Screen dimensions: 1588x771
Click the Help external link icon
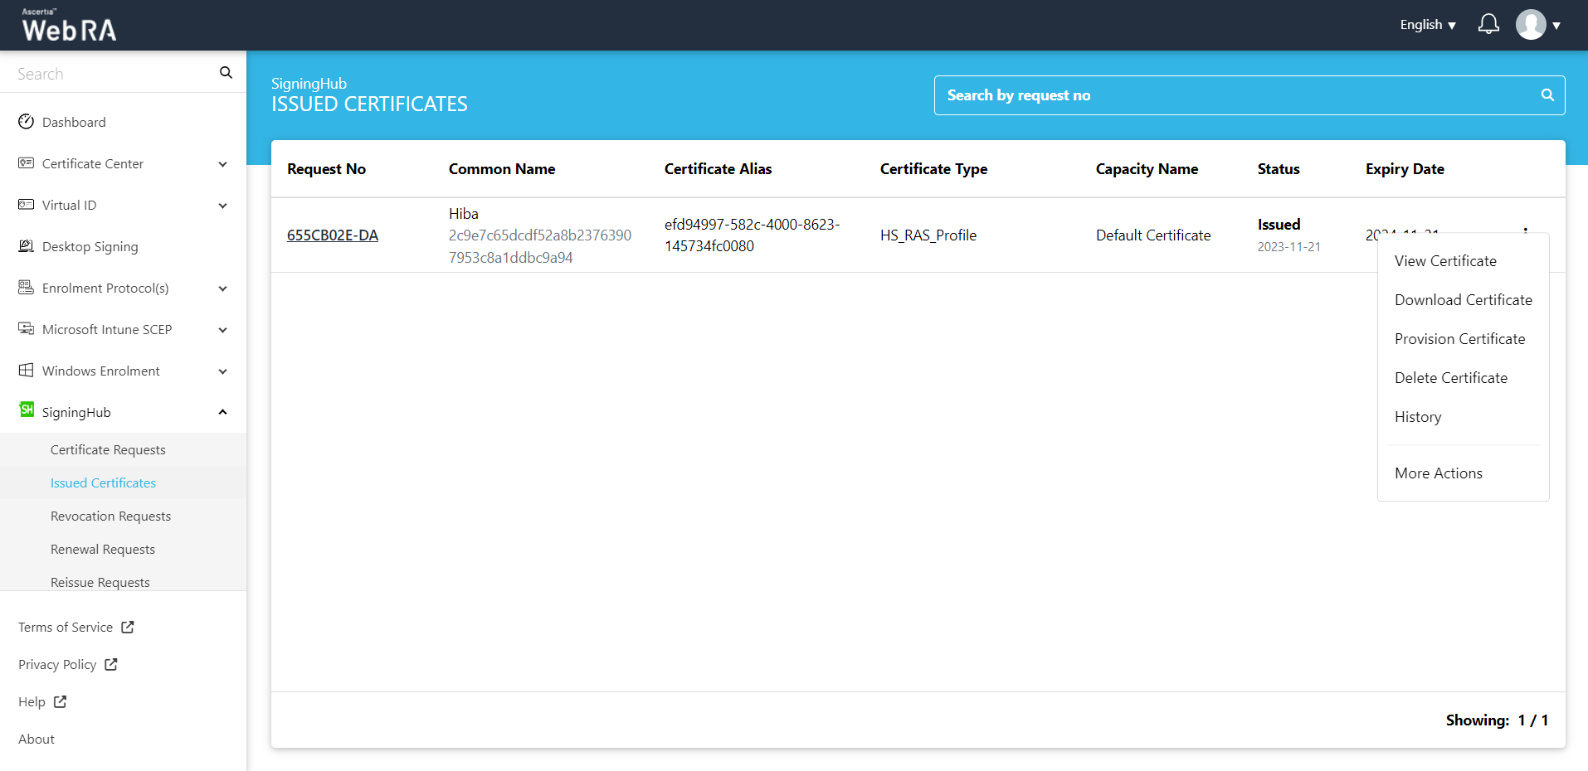coord(60,702)
